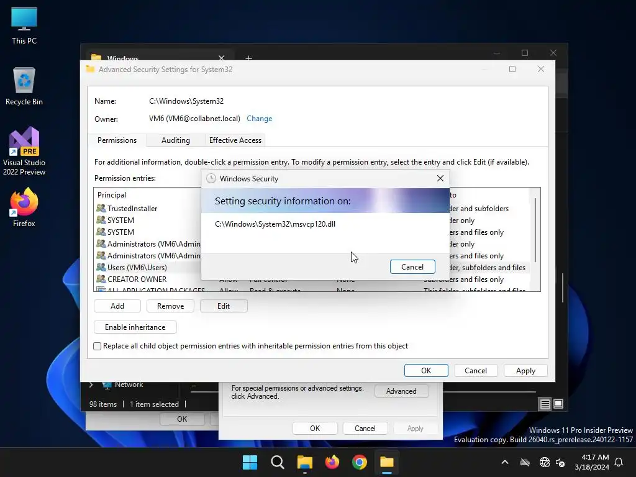The width and height of the screenshot is (636, 477).
Task: Select the Users (VM6\Users) entry
Action: pyautogui.click(x=148, y=268)
